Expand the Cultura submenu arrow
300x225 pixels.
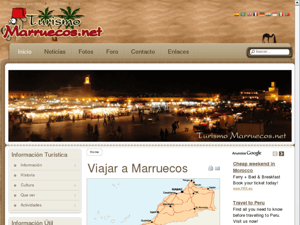coord(75,185)
